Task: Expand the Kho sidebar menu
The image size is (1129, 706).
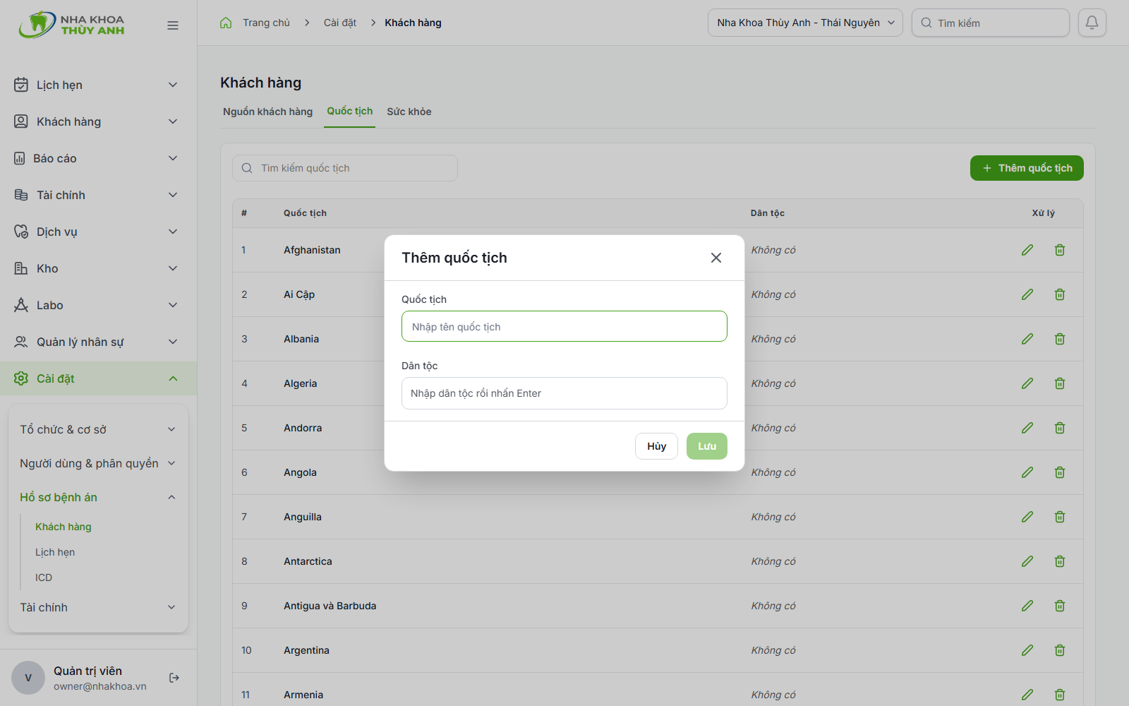Action: 98,268
